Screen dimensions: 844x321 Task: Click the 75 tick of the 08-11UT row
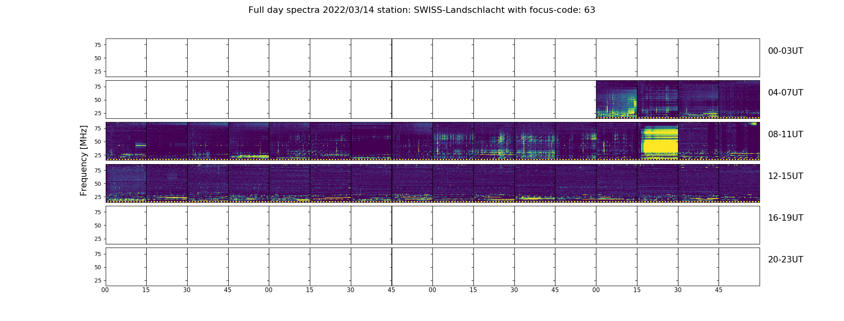98,128
